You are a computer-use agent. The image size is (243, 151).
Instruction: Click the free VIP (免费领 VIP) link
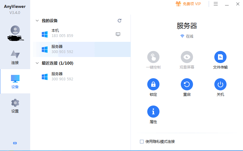click(188, 4)
